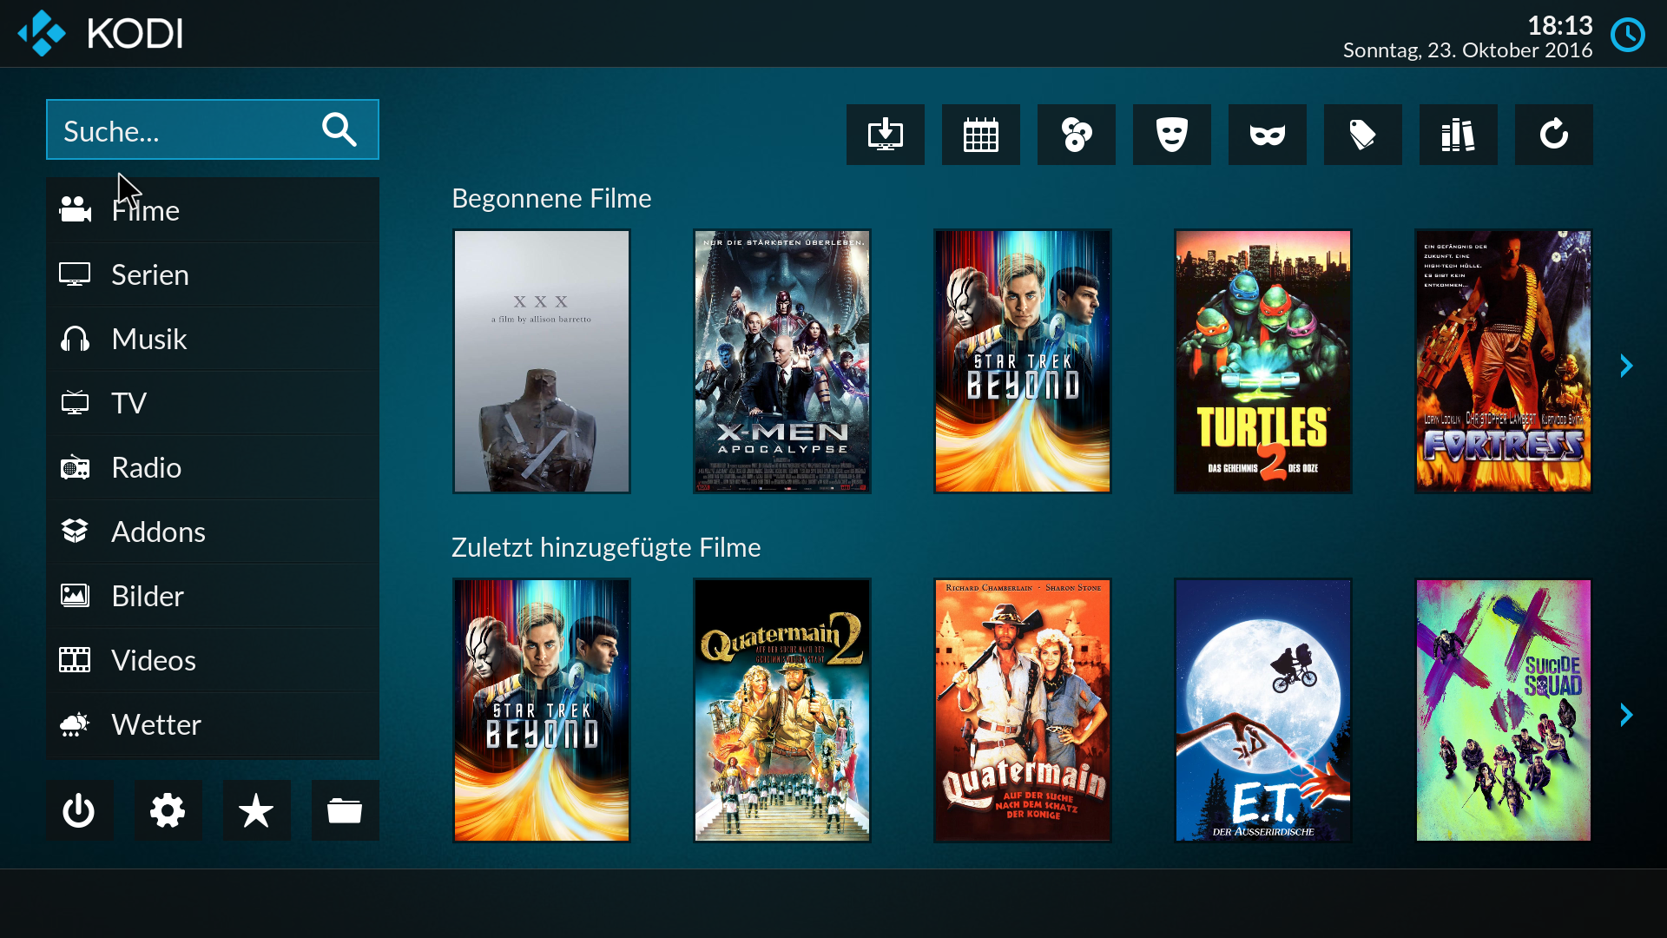Screen dimensions: 1667x938
Task: Click the power button icon
Action: pos(79,810)
